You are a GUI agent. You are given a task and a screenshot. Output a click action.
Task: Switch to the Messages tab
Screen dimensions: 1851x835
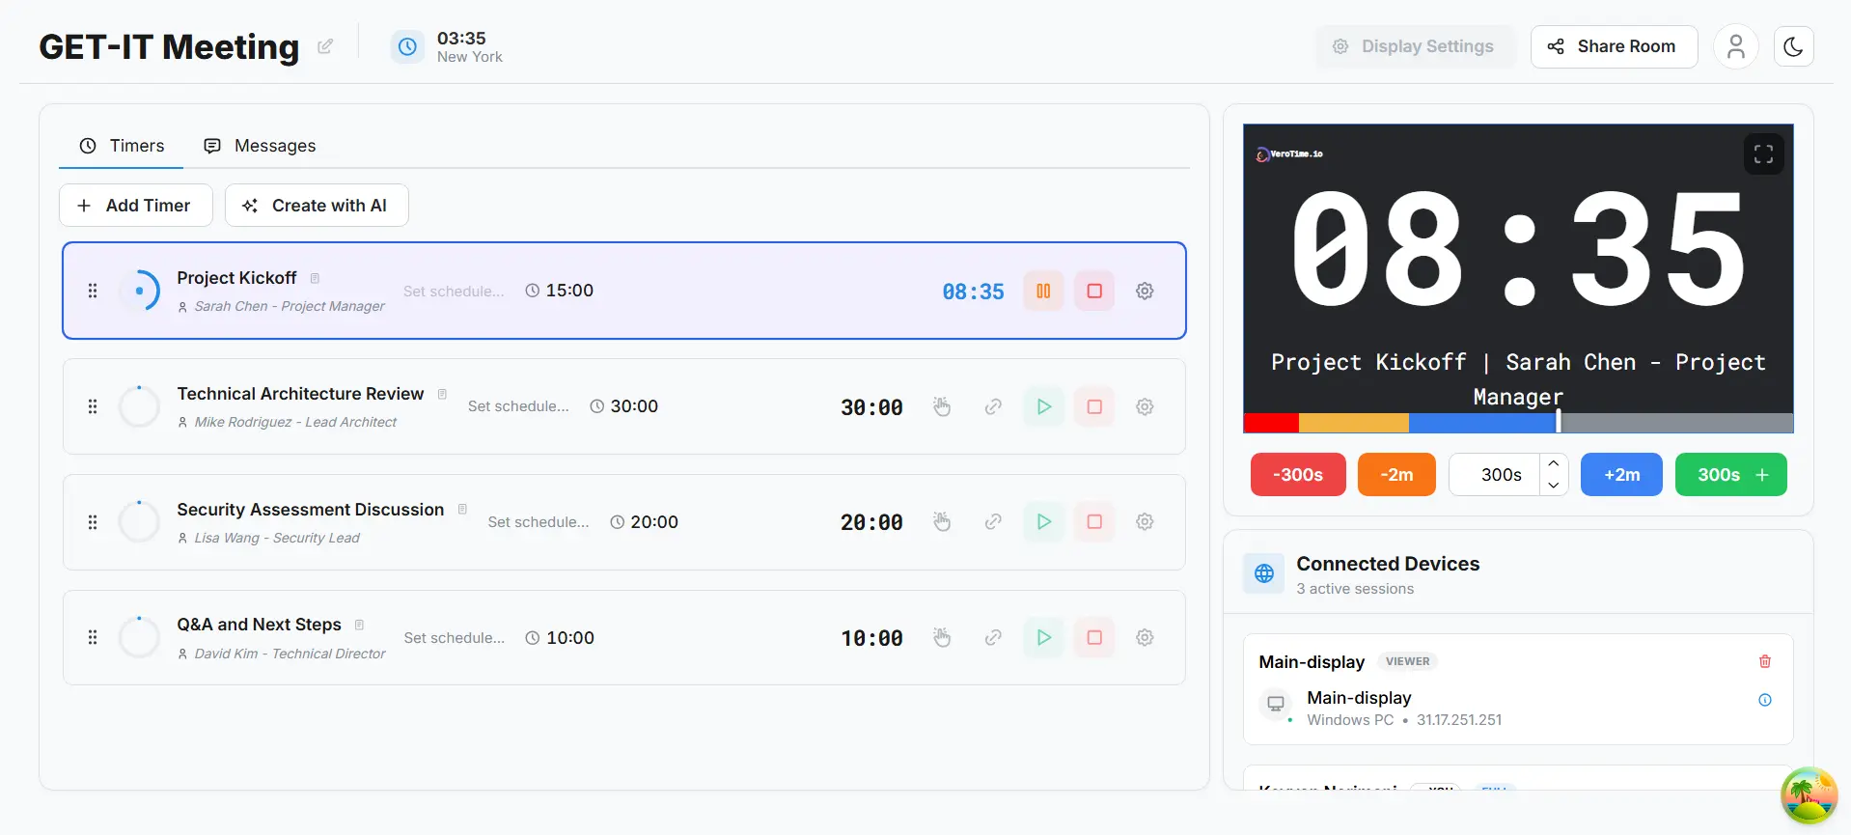tap(260, 146)
